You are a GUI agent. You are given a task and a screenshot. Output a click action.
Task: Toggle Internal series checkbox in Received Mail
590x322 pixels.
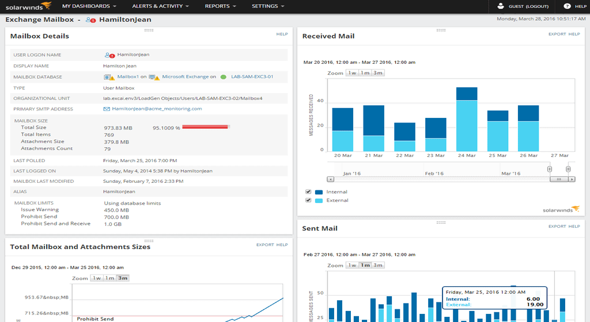(308, 192)
